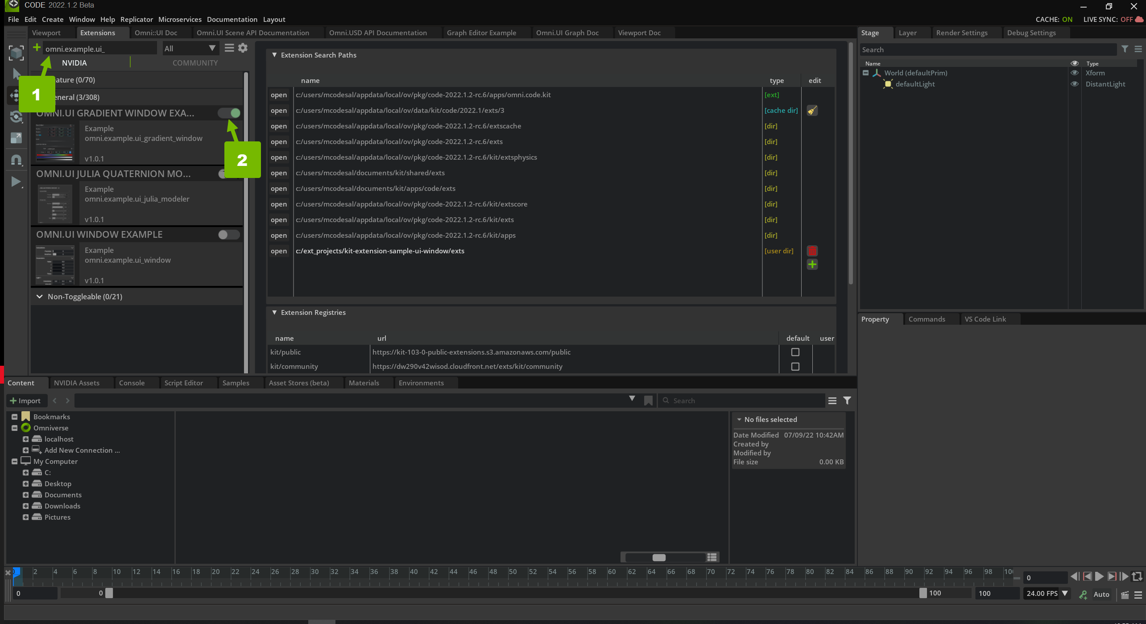Click the timeline Play button
Viewport: 1146px width, 624px height.
coord(1099,577)
